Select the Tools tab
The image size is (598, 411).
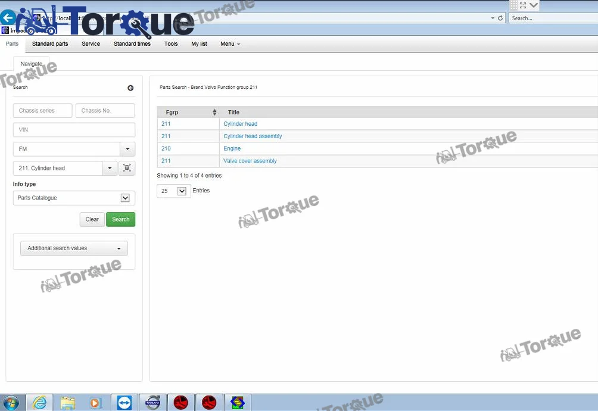(x=171, y=44)
